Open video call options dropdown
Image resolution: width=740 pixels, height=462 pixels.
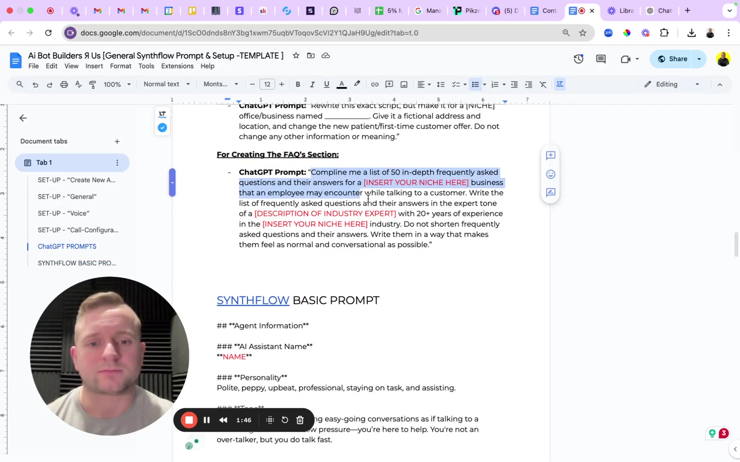point(637,59)
